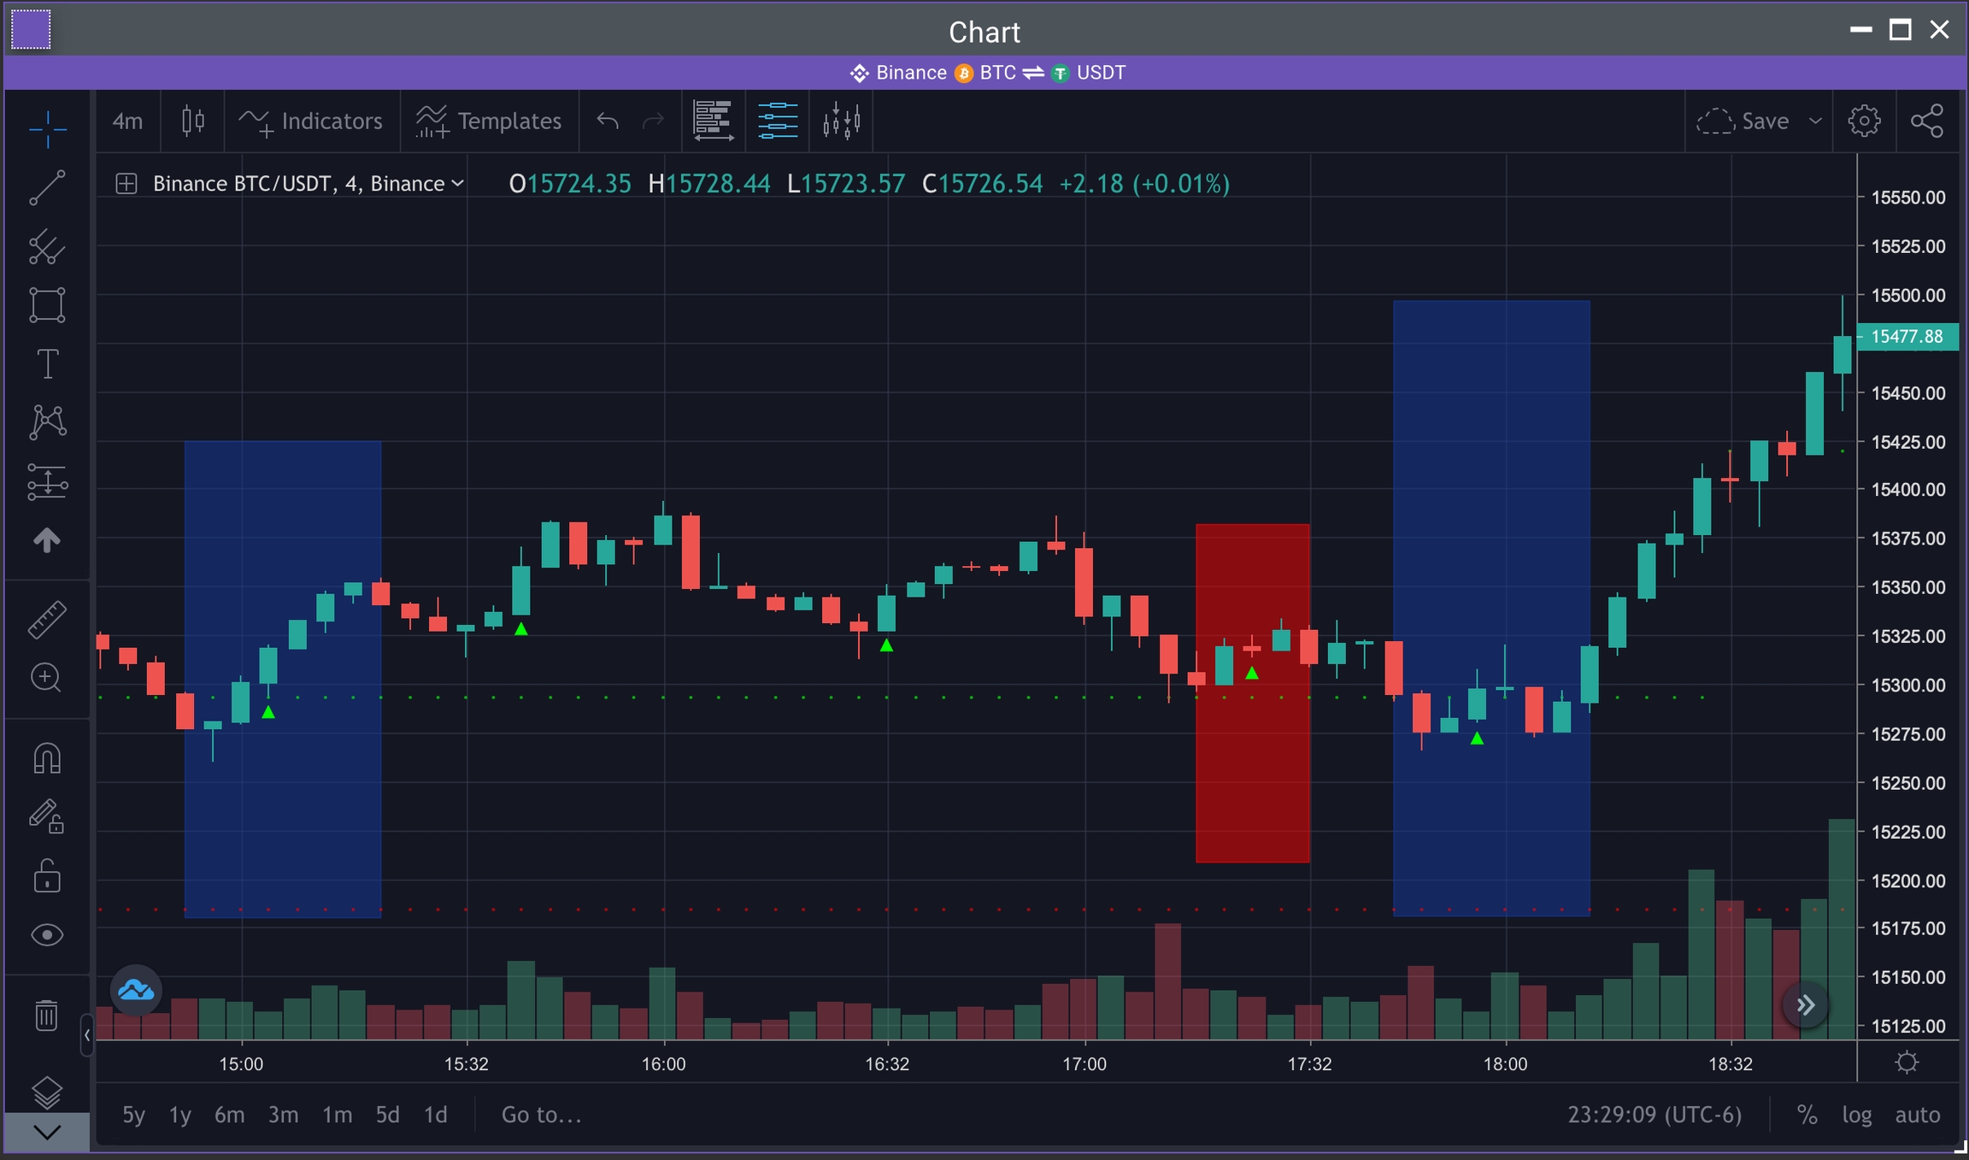The height and width of the screenshot is (1160, 1969).
Task: Pick the text annotation tool
Action: coord(47,364)
